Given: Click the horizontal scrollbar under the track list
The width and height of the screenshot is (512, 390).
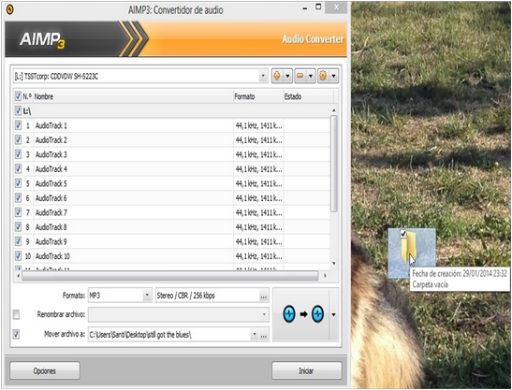Looking at the screenshot, I should pos(169,276).
